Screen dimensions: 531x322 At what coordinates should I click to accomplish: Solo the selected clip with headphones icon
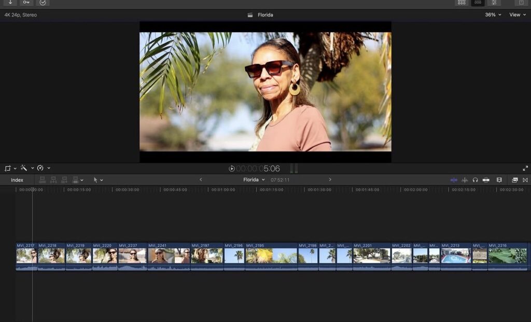coord(475,180)
